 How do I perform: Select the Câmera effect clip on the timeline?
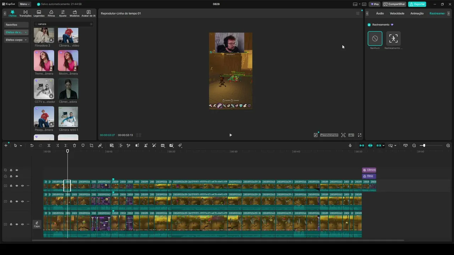pos(369,170)
